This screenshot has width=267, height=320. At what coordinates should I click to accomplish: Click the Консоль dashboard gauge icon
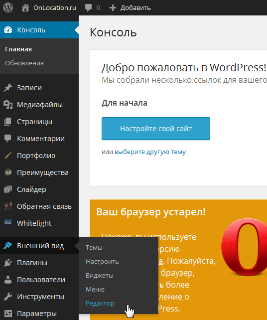pyautogui.click(x=8, y=30)
